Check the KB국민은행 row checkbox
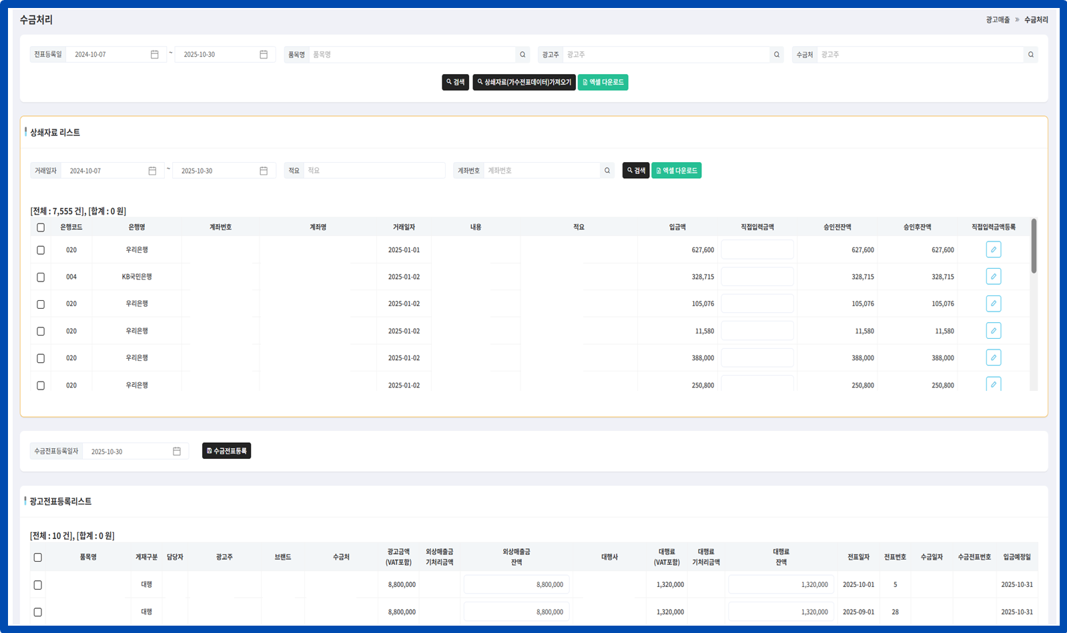Image resolution: width=1067 pixels, height=633 pixels. [x=41, y=277]
